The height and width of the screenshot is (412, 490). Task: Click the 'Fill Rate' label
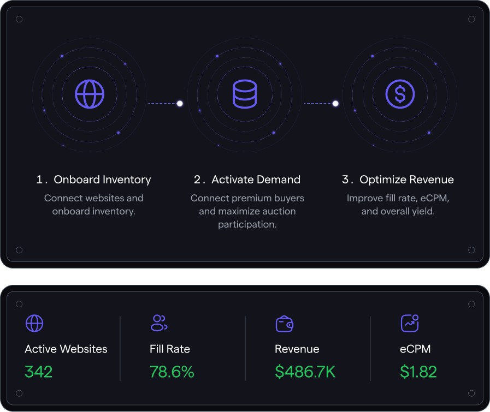coord(170,349)
